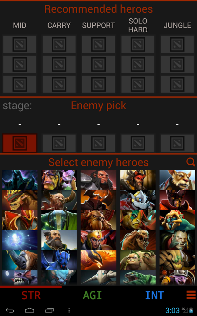Open the hamburger menu icon

tap(191, 295)
